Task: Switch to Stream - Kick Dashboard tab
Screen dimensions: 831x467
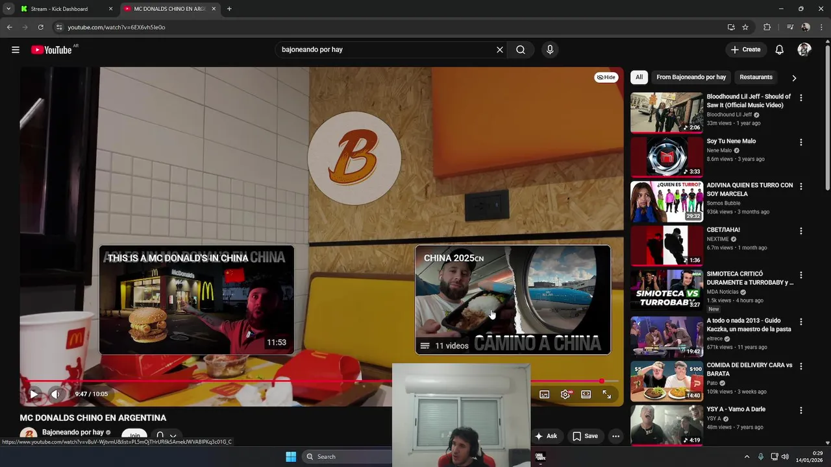Action: pyautogui.click(x=67, y=9)
